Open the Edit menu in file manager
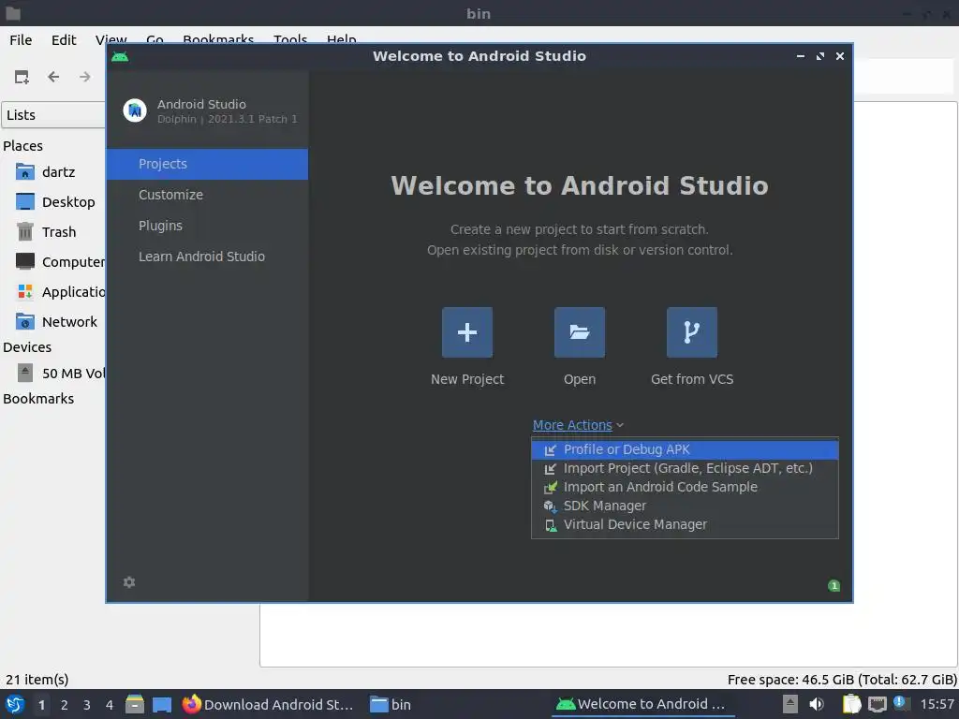Viewport: 959px width, 719px height. (x=64, y=39)
